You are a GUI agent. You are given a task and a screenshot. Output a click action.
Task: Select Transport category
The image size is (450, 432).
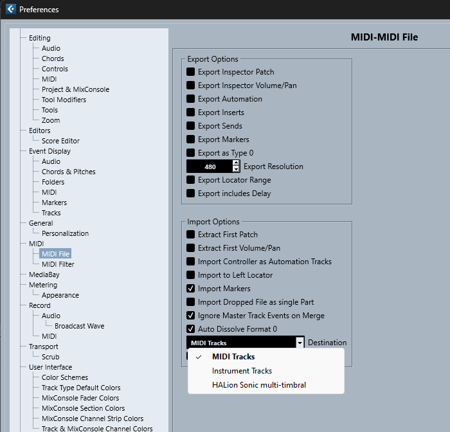[x=43, y=346]
